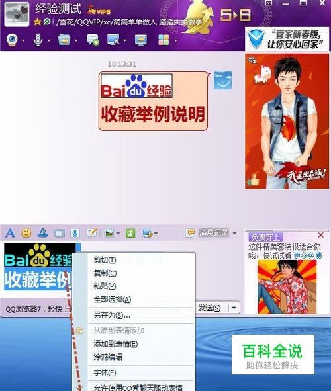Click the contact avatar at top left
The width and height of the screenshot is (331, 391).
[x=17, y=14]
